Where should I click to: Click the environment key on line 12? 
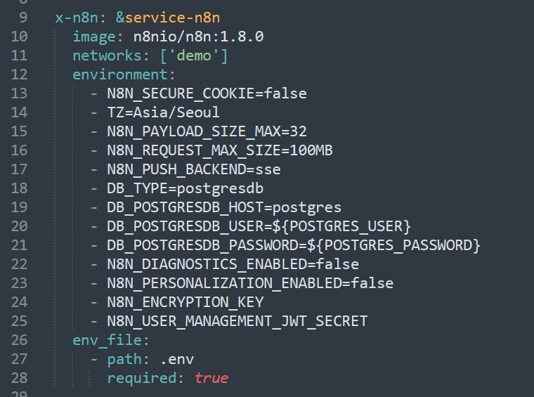[x=124, y=74]
